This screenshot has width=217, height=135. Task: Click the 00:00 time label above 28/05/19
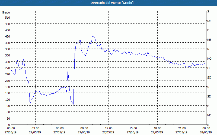coord(206,129)
